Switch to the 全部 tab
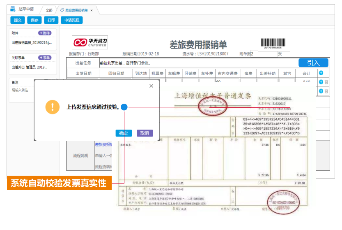 (49, 10)
